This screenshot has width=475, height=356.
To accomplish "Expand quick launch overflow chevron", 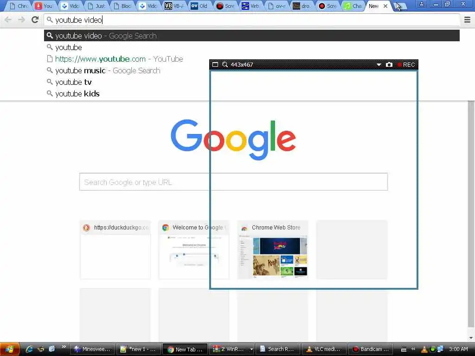I will tap(64, 347).
